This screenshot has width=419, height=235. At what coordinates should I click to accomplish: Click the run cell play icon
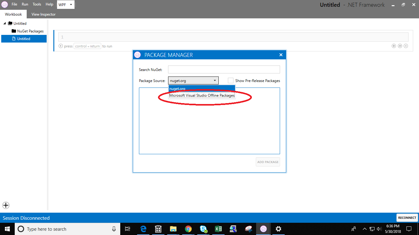point(61,46)
